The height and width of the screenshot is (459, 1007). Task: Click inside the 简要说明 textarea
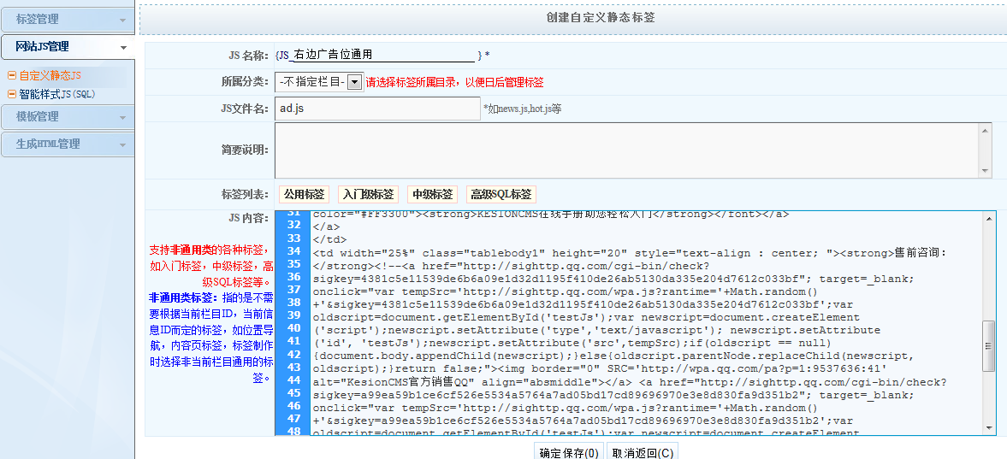coord(627,150)
